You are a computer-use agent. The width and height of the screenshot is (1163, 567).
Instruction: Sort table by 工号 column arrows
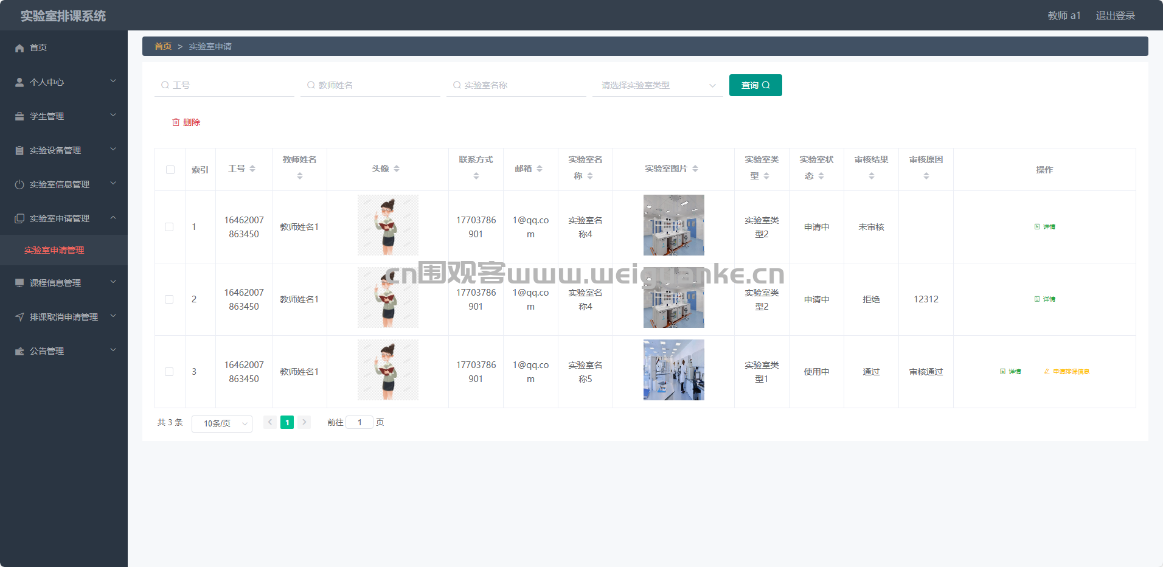pyautogui.click(x=252, y=169)
